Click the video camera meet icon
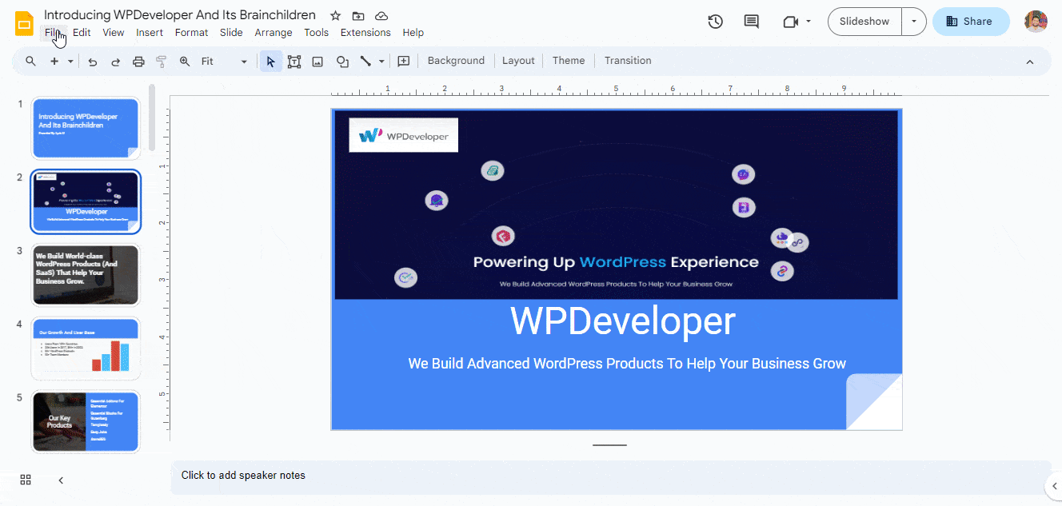The height and width of the screenshot is (506, 1062). pos(791,22)
